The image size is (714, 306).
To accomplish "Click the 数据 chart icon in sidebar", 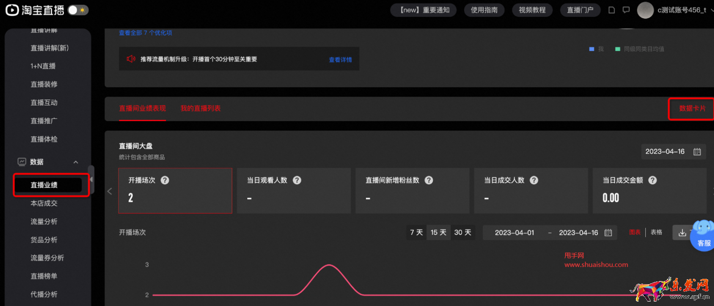I will click(21, 162).
